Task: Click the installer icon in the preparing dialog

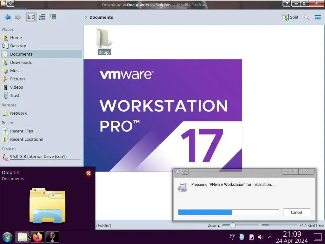Action: coord(182,187)
